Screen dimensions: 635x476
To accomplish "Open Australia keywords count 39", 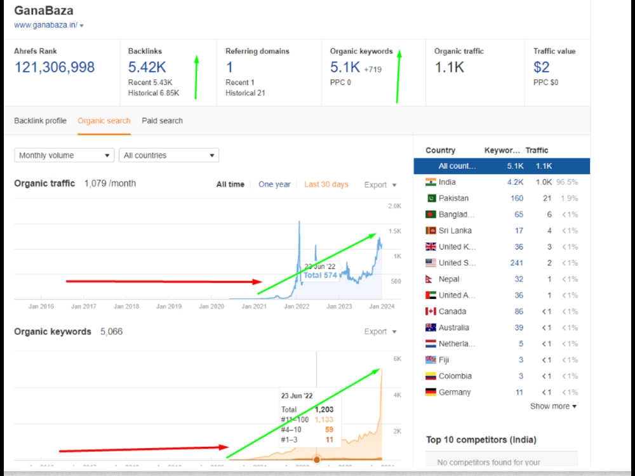I will pyautogui.click(x=519, y=328).
